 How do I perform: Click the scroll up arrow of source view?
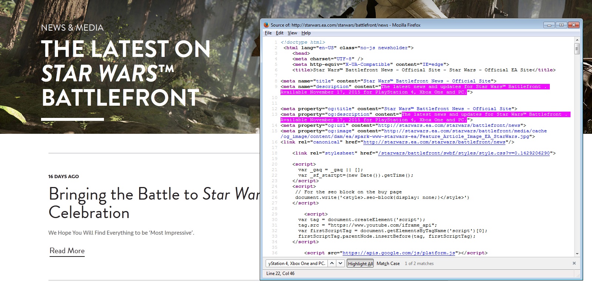coord(577,40)
